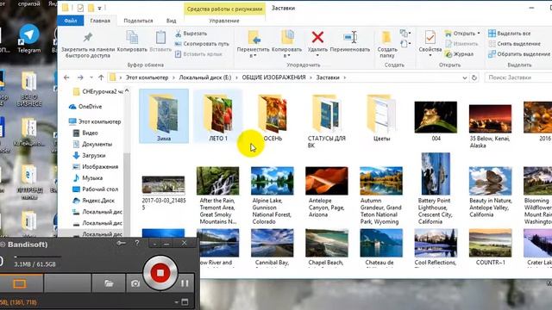The height and width of the screenshot is (310, 552).
Task: Open Bandicam help question mark
Action: tap(137, 243)
